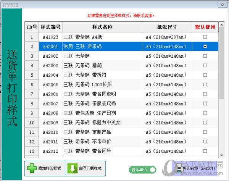Viewport: 229px width, 181px height.
Task: Check default-use box for A42011
Action: pos(205,142)
